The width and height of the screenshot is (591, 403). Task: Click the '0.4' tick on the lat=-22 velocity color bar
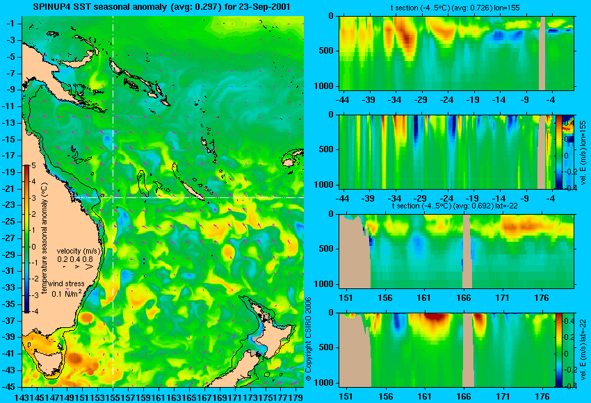point(568,321)
